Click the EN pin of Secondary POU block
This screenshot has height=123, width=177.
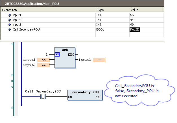[70, 97]
